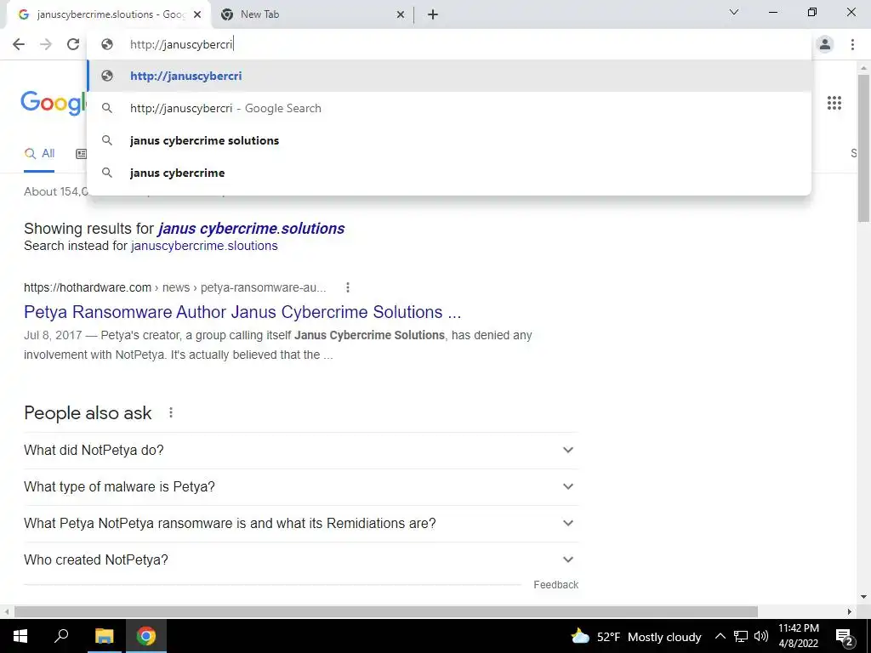Open the taskbar clock showing 11:42 PM
The height and width of the screenshot is (653, 871).
798,636
